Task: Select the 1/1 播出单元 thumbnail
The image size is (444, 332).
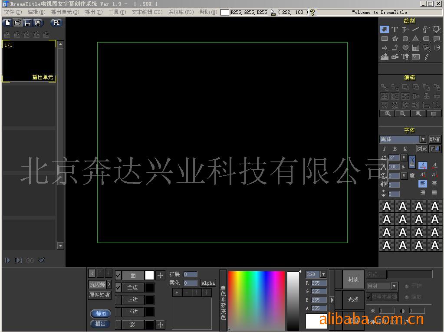Action: click(29, 61)
